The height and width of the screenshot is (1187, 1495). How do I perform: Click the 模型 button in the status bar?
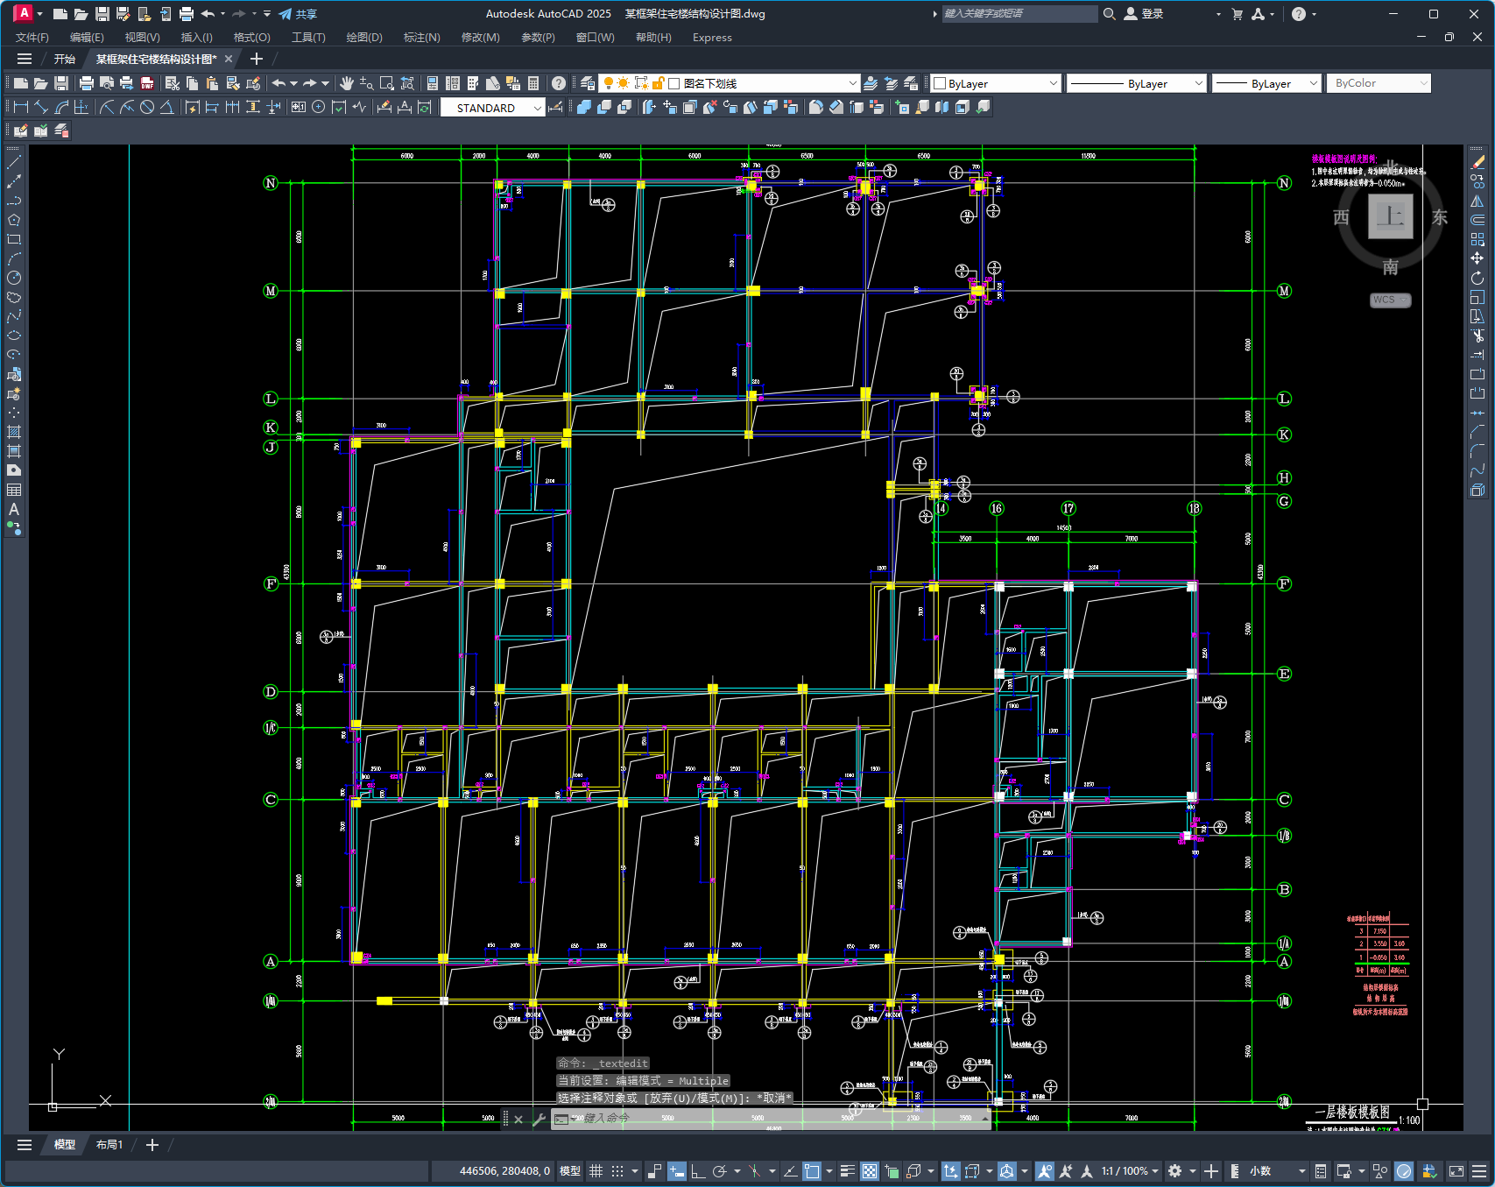pyautogui.click(x=570, y=1171)
